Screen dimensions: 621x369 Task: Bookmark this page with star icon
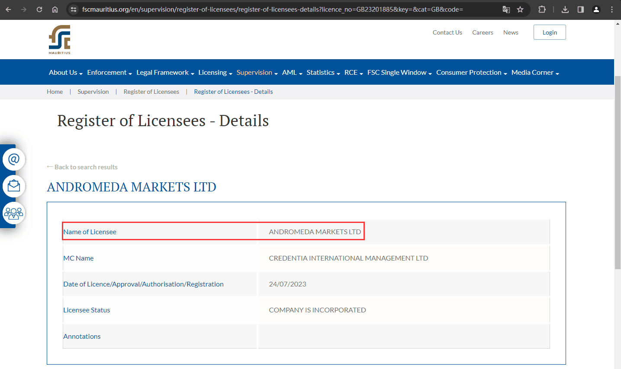point(520,9)
